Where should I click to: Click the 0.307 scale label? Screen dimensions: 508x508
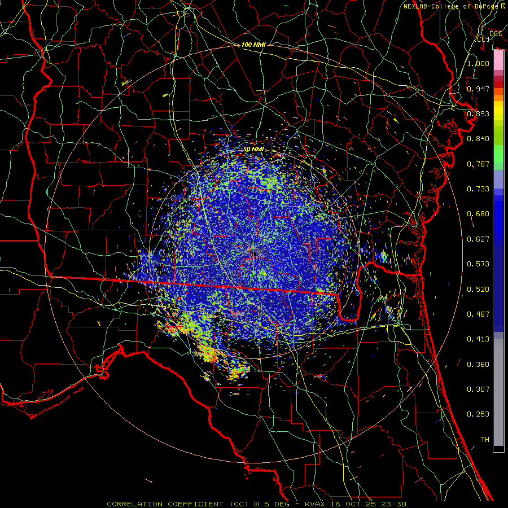(x=478, y=389)
